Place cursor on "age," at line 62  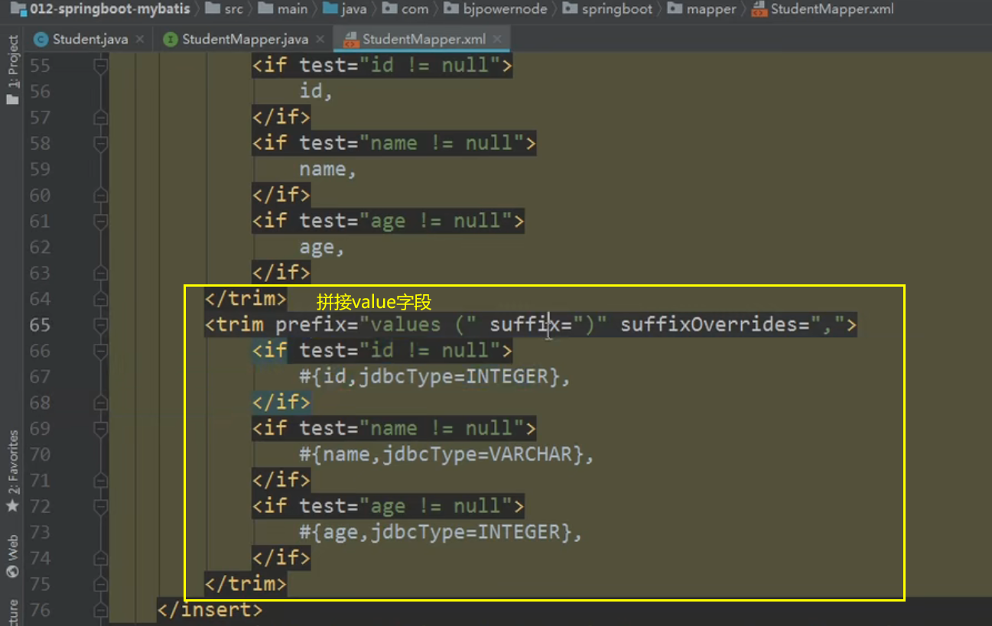pyautogui.click(x=322, y=248)
